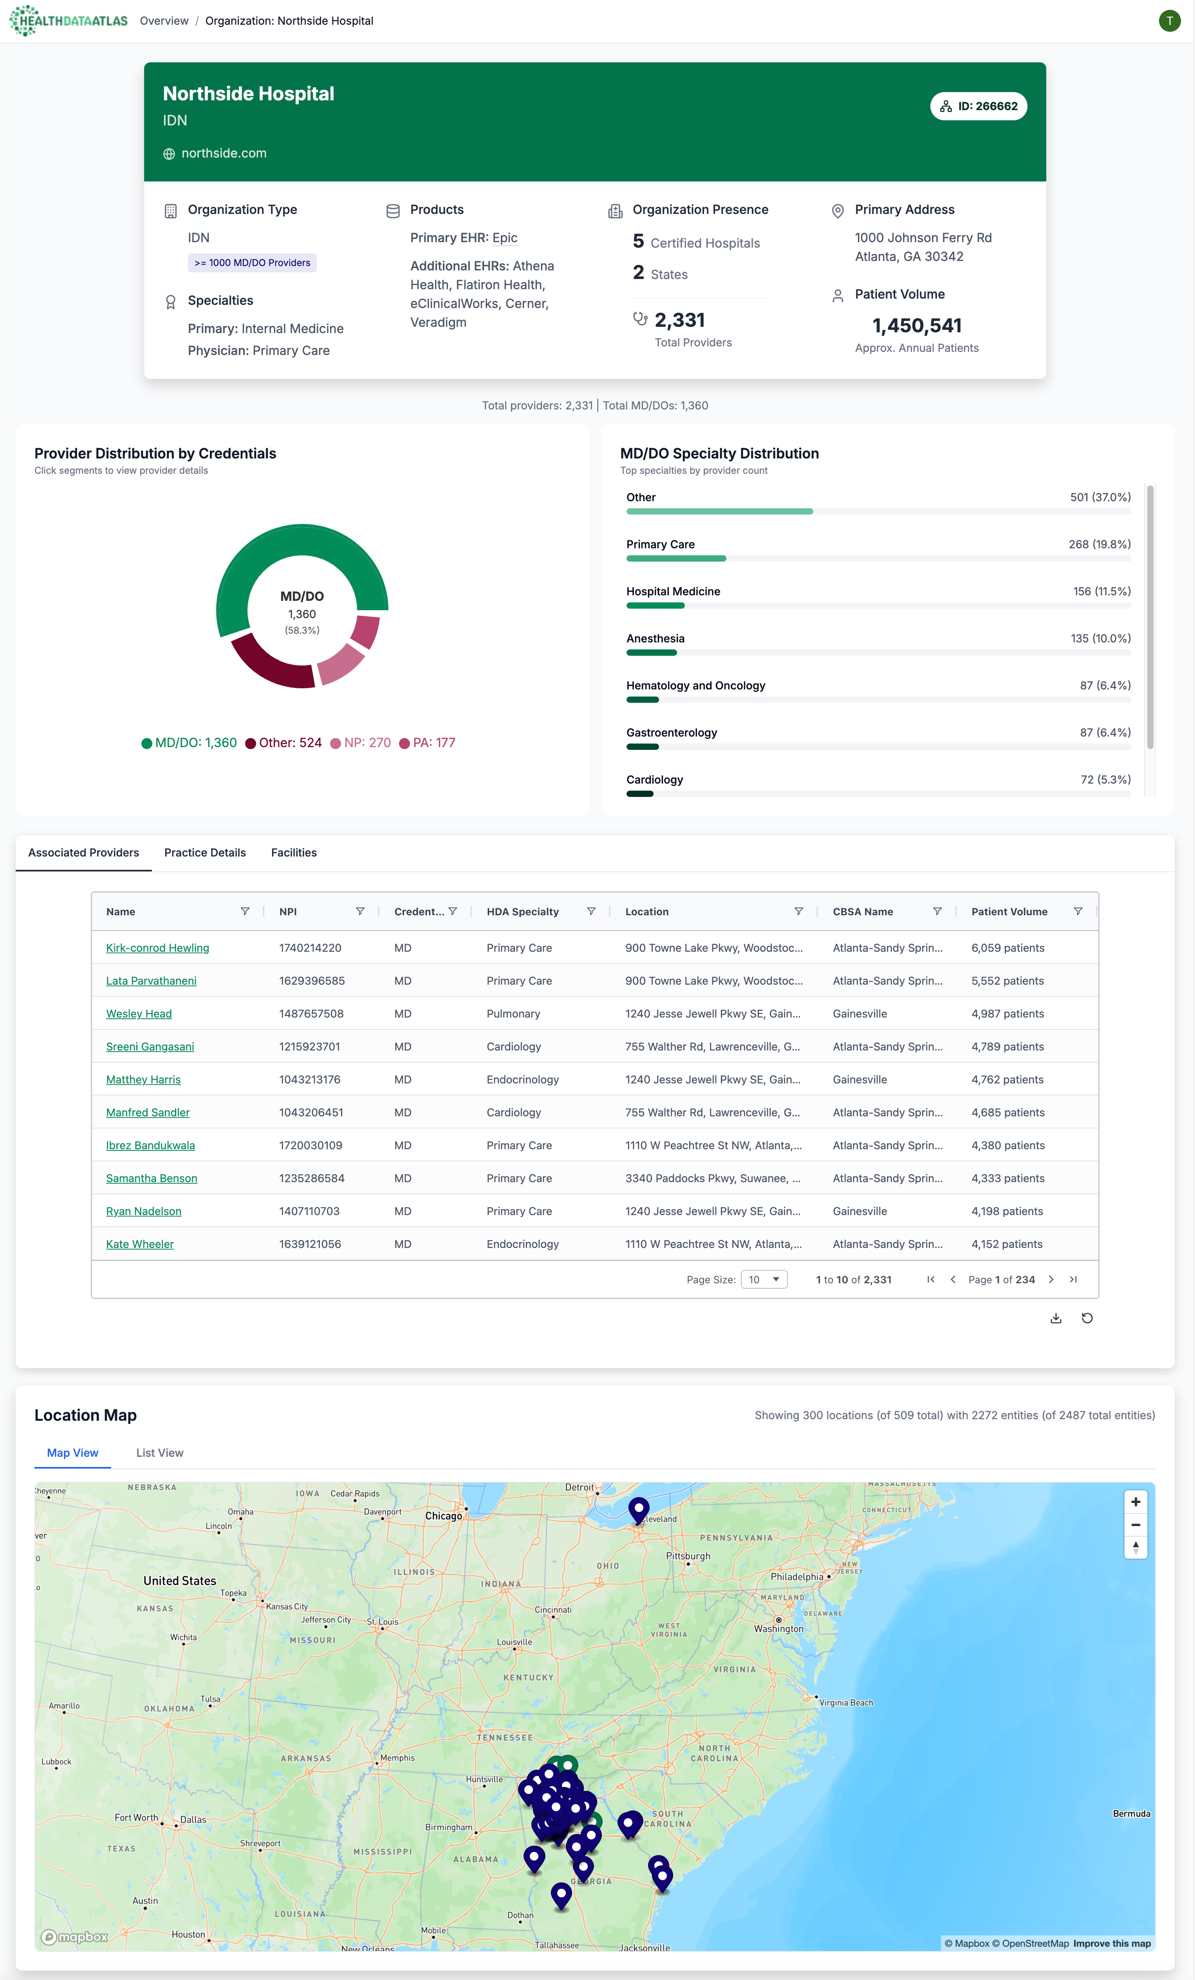Open provider Kirk-conrod Hewling's profile link
Screen dimensions: 1196x1980
click(158, 948)
